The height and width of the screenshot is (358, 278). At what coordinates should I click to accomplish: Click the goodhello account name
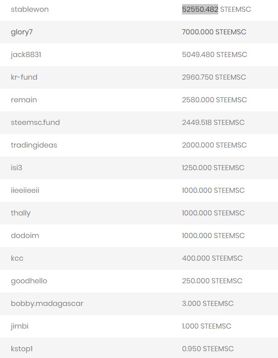29,281
